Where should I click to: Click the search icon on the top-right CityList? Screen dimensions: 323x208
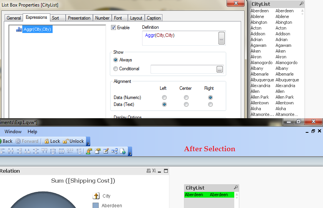click(x=301, y=4)
